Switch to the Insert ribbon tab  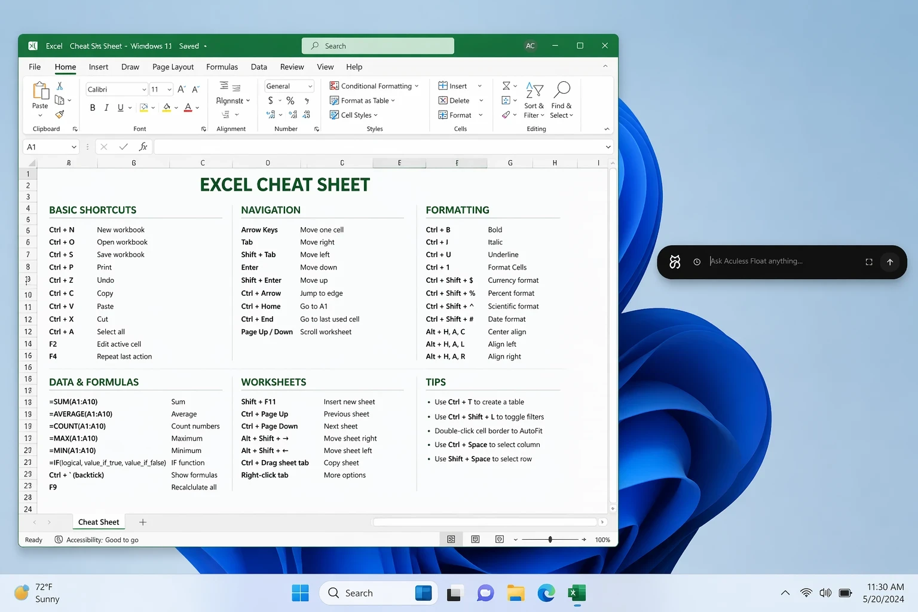(99, 67)
